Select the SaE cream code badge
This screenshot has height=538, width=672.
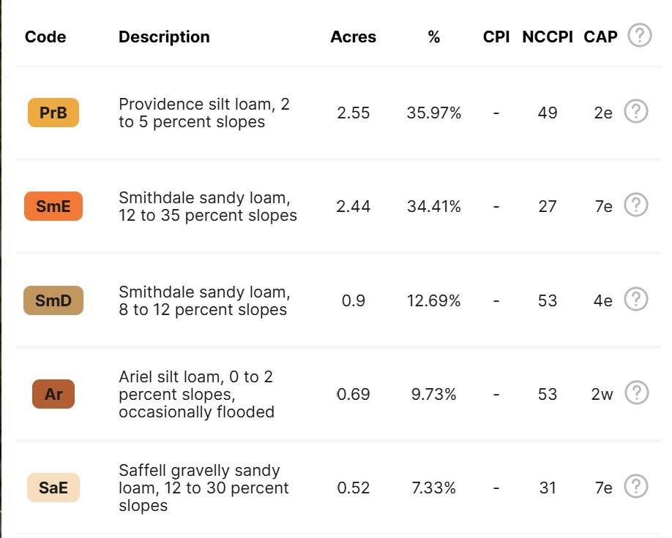[53, 488]
